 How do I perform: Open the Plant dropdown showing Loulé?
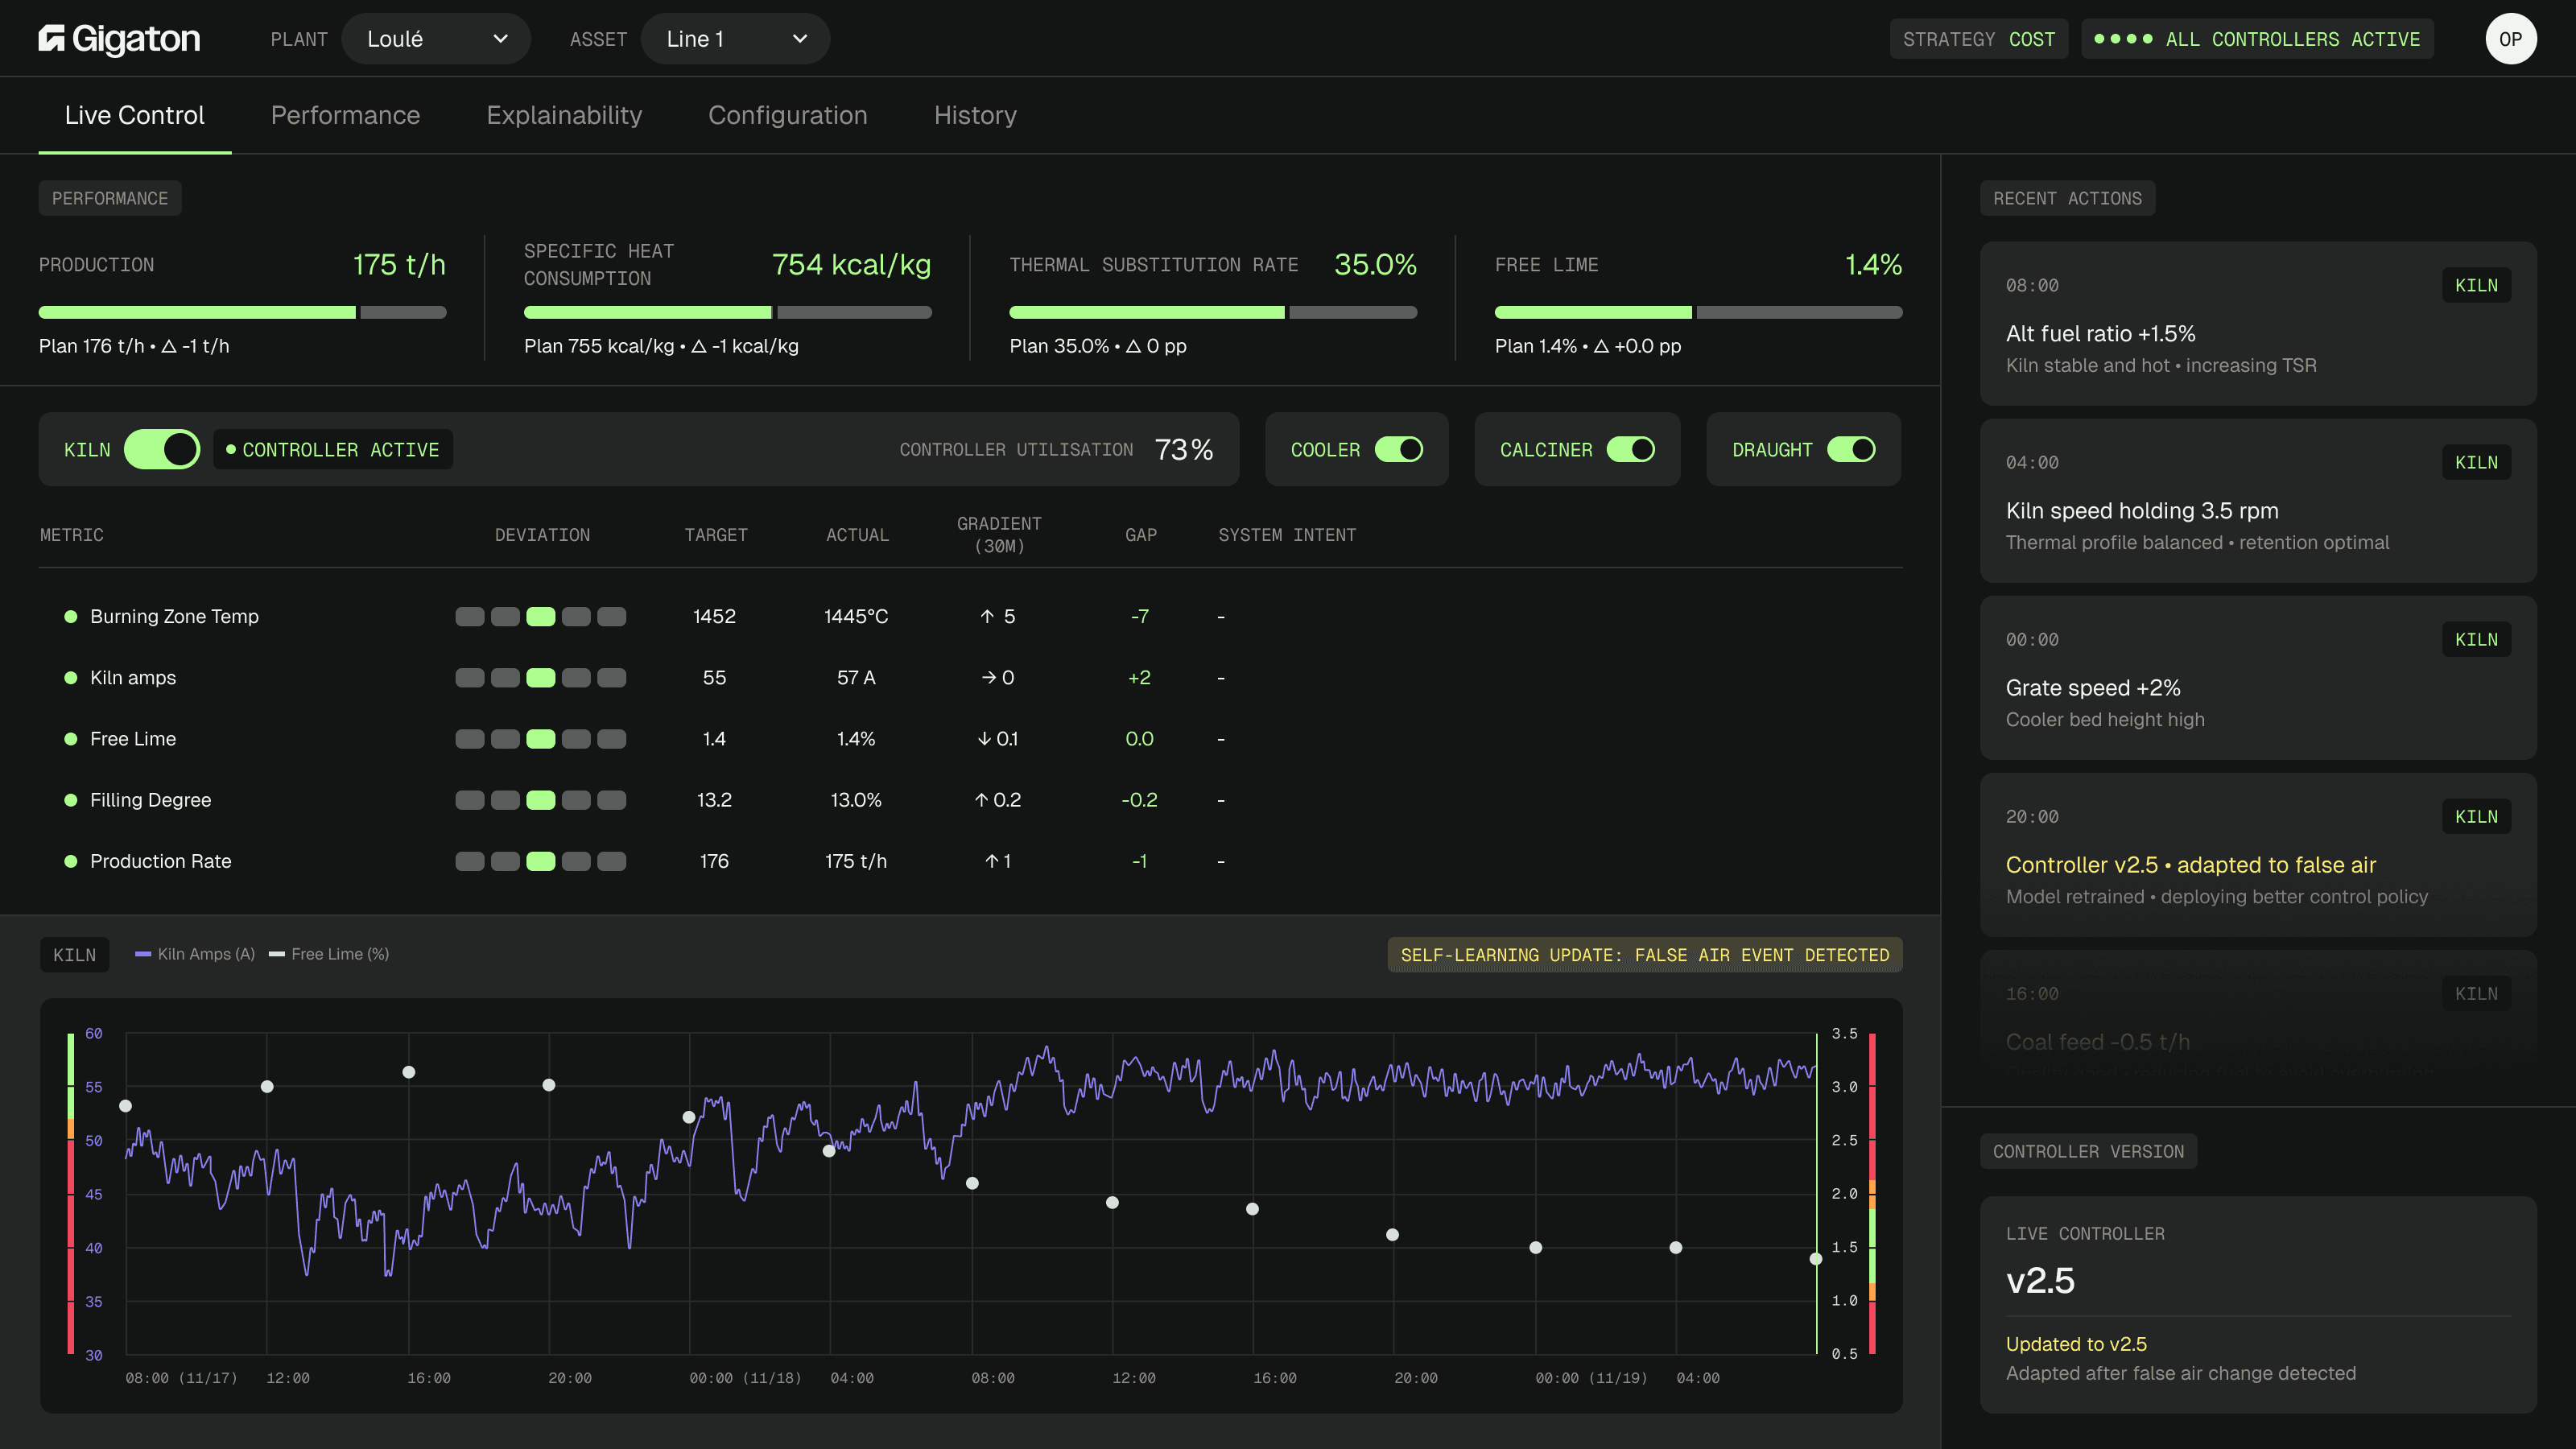tap(436, 39)
